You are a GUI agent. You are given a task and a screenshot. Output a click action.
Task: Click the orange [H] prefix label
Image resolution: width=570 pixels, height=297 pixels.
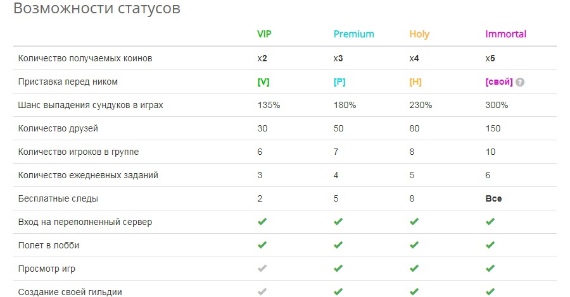(x=415, y=82)
